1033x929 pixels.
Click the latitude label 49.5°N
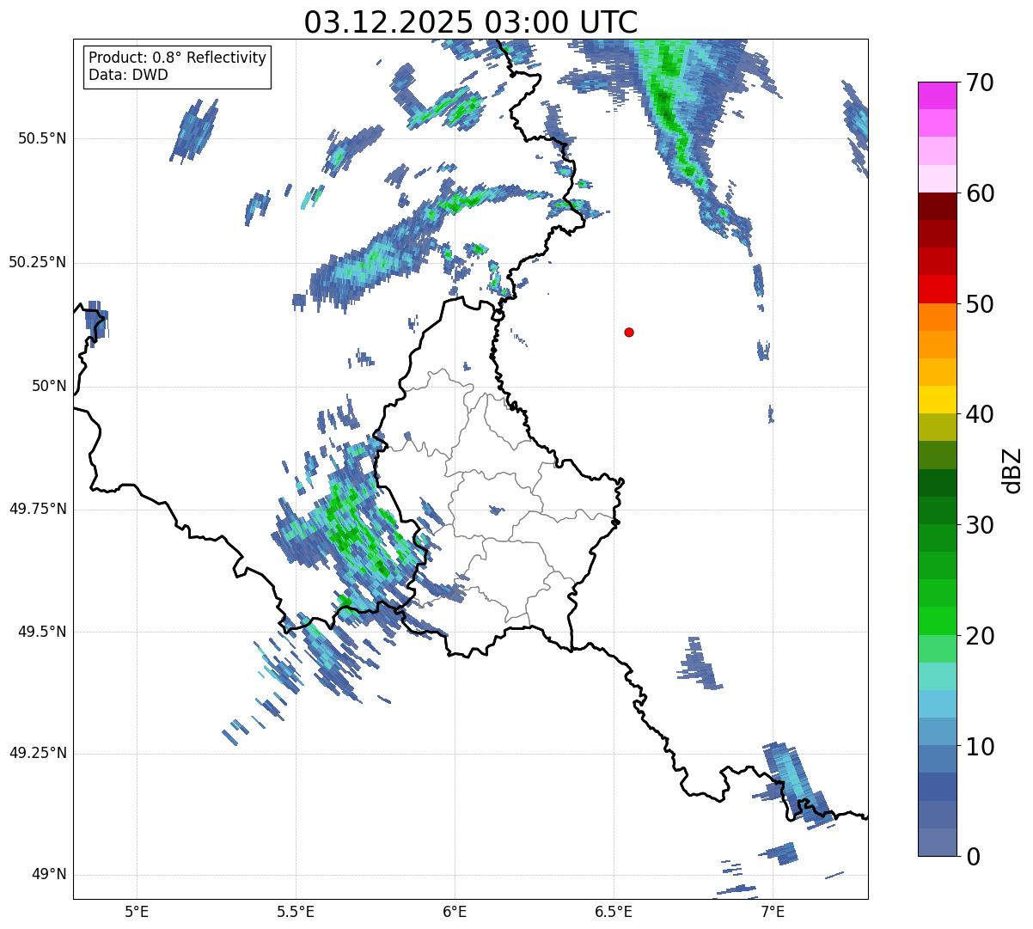point(43,632)
